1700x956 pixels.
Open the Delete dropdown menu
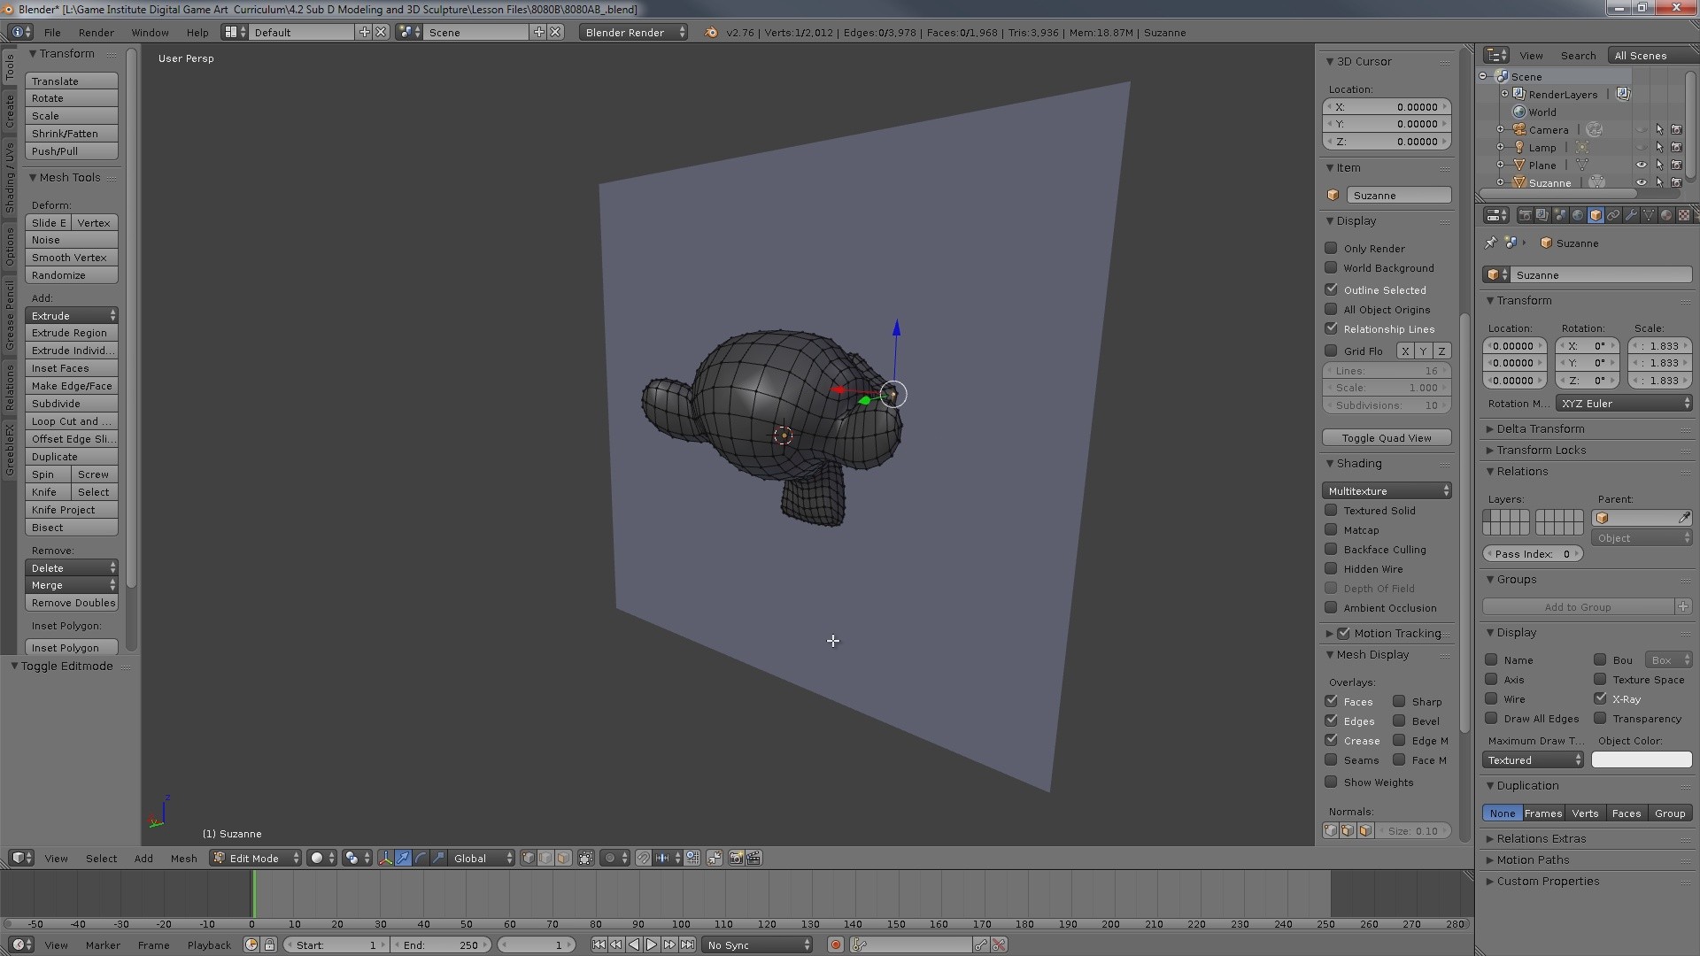(x=72, y=568)
